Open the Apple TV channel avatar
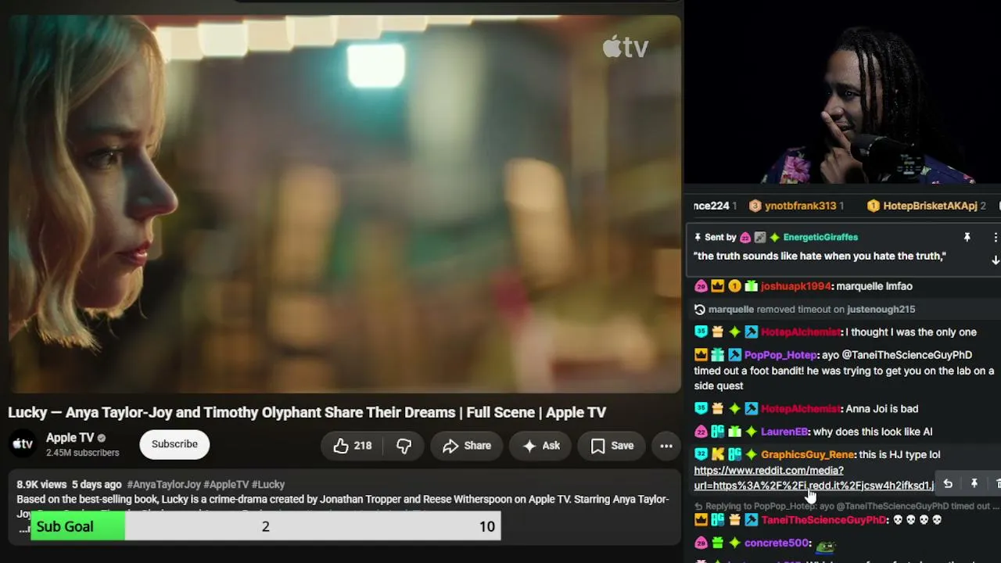The image size is (1001, 563). click(23, 444)
